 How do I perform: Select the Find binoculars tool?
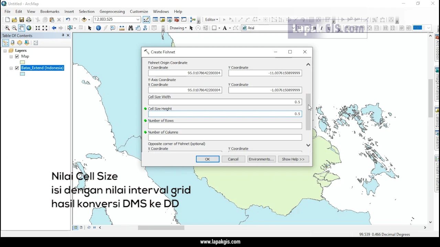131,28
